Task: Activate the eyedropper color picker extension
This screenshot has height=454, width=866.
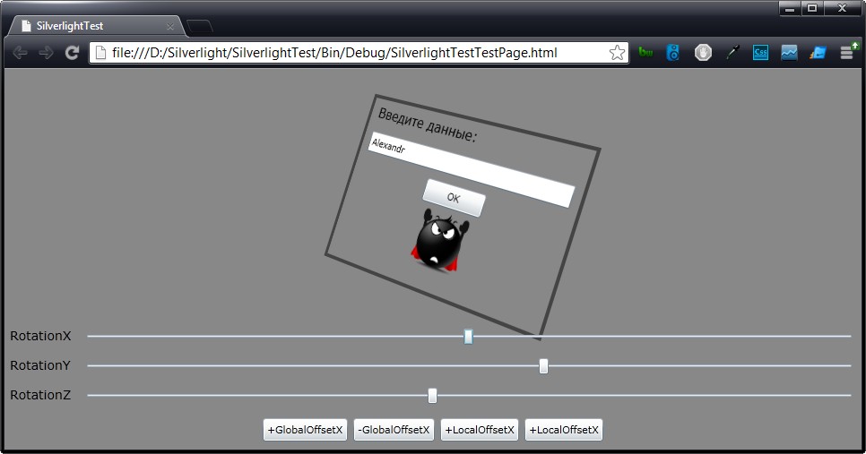Action: pyautogui.click(x=732, y=53)
